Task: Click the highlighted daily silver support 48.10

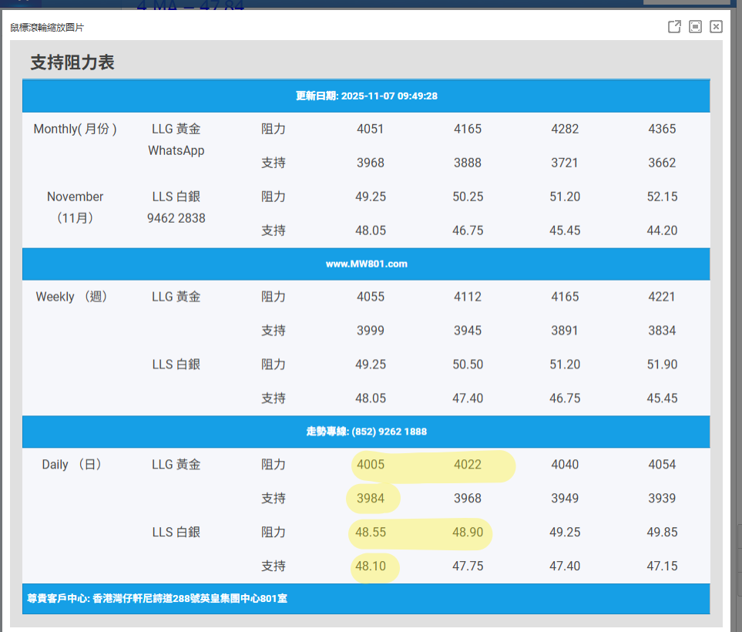Action: (371, 566)
